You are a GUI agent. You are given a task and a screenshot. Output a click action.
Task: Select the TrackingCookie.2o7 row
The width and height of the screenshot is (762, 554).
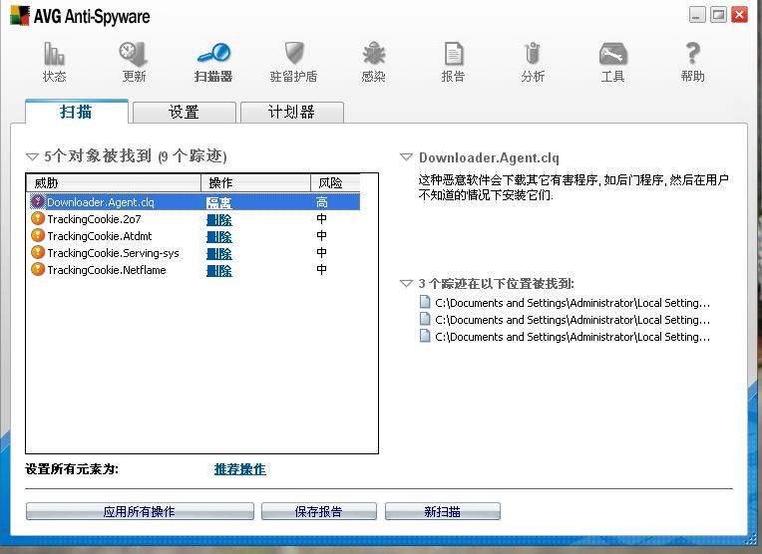[194, 219]
